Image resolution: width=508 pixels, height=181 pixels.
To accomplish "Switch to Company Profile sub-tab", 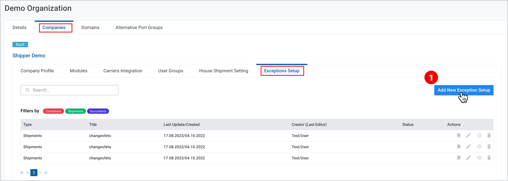I will 37,71.
